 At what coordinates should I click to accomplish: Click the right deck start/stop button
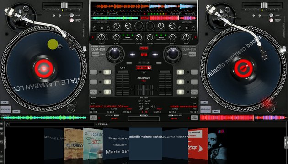206,109
